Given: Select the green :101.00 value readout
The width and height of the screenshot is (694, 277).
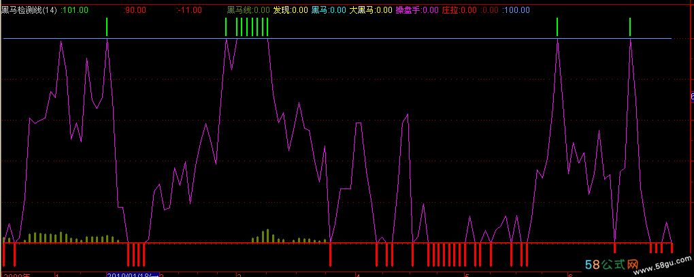Looking at the screenshot, I should tap(74, 10).
